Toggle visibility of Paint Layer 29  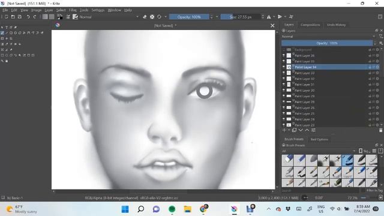point(284,96)
